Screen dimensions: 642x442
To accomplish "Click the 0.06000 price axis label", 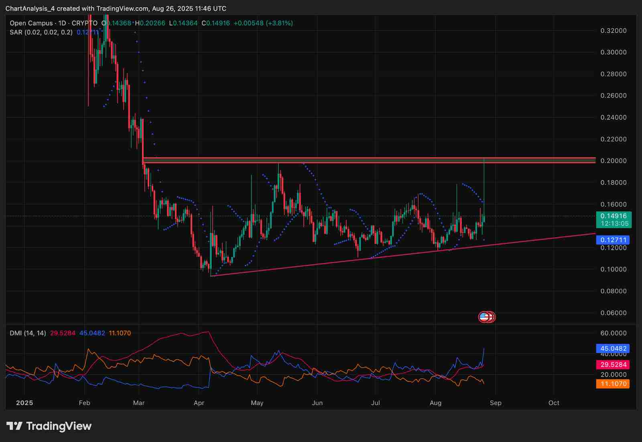I will 613,313.
